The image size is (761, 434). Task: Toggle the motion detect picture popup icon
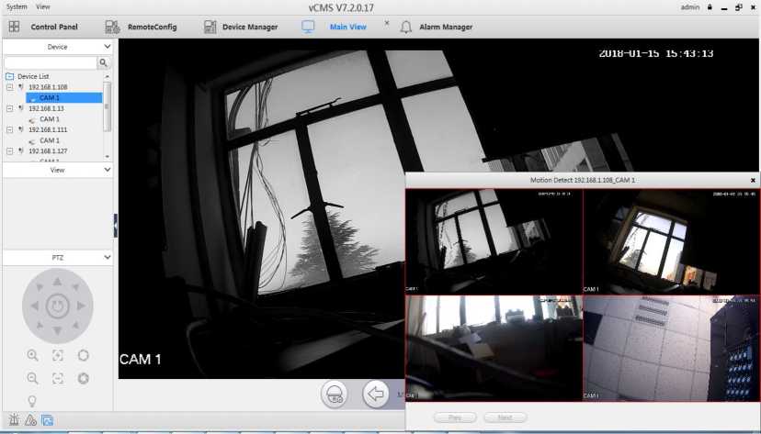[x=47, y=420]
